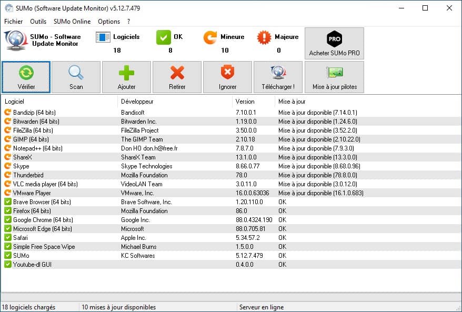The width and height of the screenshot is (462, 312).
Task: Minimize the SUMo window
Action: click(x=401, y=8)
